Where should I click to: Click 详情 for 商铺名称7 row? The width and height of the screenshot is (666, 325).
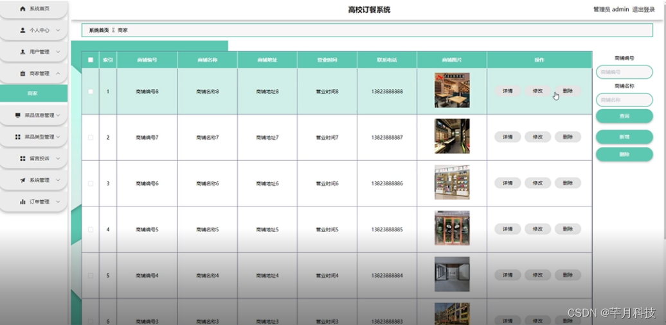pos(508,137)
